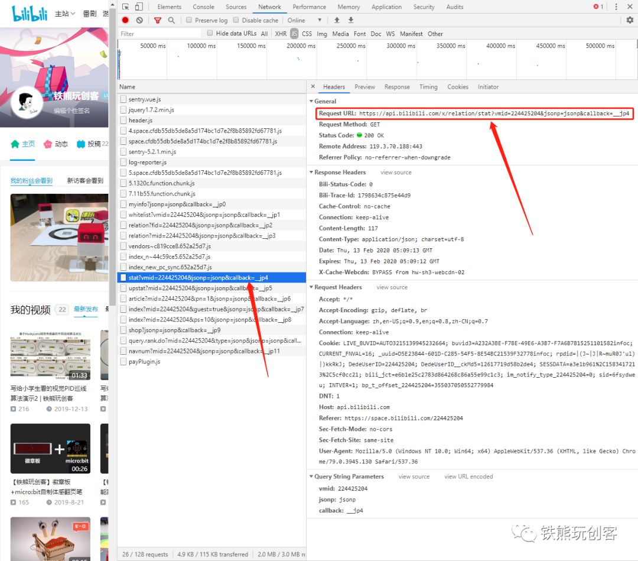Screen dimensions: 638x561
Task: Enable the Preserve log checkbox
Action: click(190, 20)
